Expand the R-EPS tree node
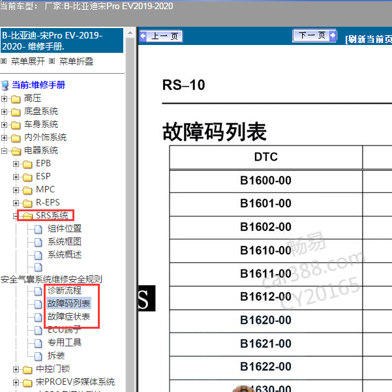Viewport: 392px width, 392px height. pyautogui.click(x=16, y=203)
